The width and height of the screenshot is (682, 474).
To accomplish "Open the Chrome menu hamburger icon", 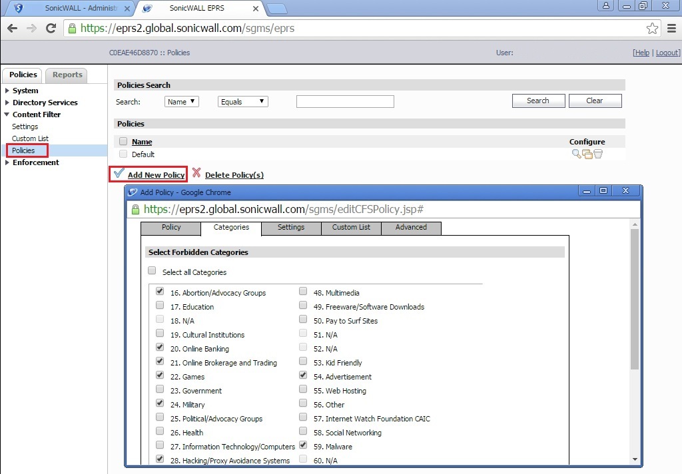I will click(671, 29).
